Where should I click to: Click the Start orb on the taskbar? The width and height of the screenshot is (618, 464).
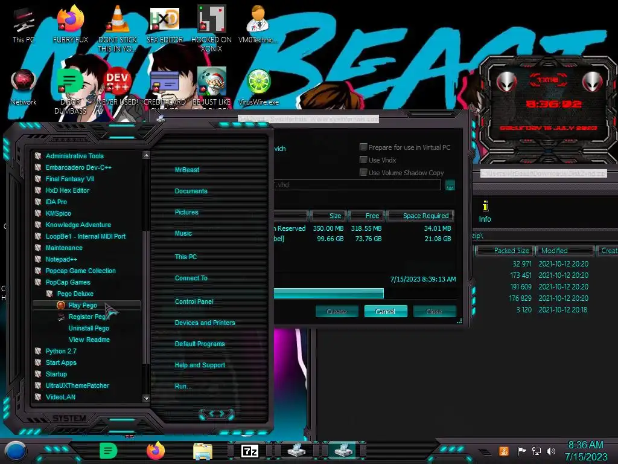coord(15,451)
